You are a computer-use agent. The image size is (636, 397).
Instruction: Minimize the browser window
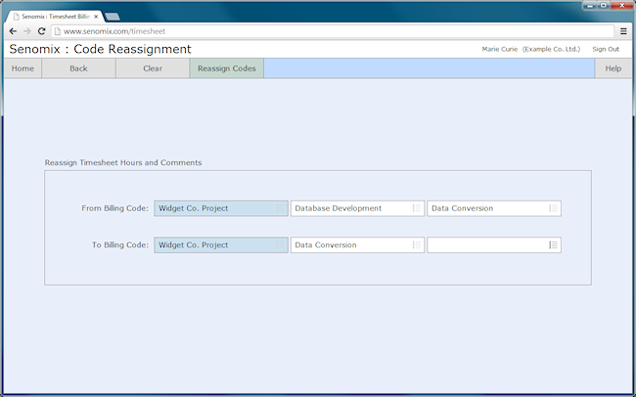(x=590, y=6)
